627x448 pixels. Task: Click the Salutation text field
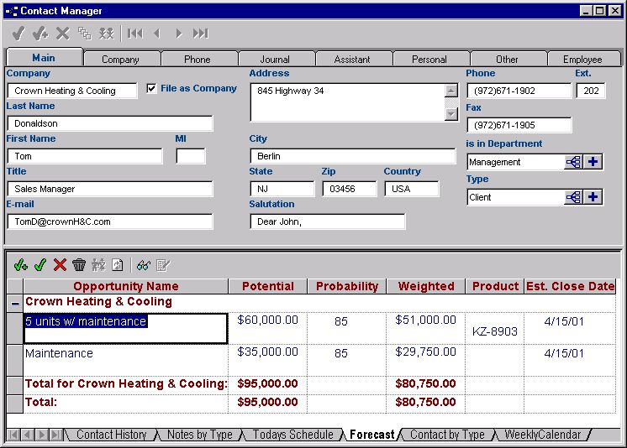pos(327,221)
